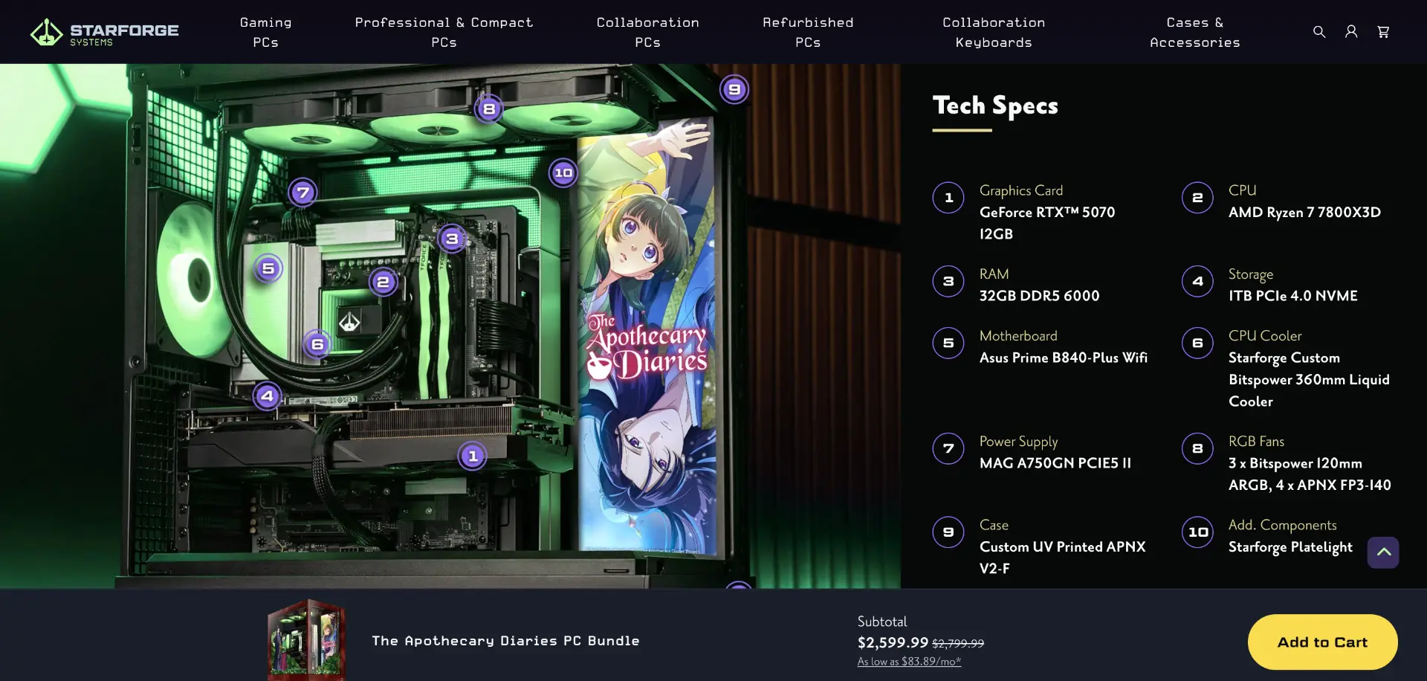Click spec badge 10 beside Add. Components
1427x681 pixels.
[x=1197, y=532]
